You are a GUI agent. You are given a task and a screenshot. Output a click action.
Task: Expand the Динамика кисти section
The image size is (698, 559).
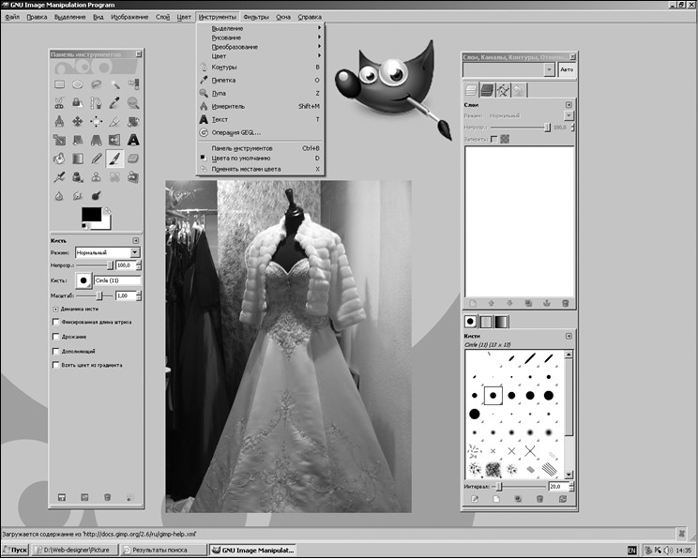pyautogui.click(x=56, y=308)
